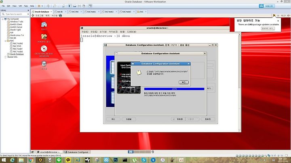Viewport: 291px width, 163px height.
Task: Switch to the RAC folder tab
Action: click(x=141, y=12)
